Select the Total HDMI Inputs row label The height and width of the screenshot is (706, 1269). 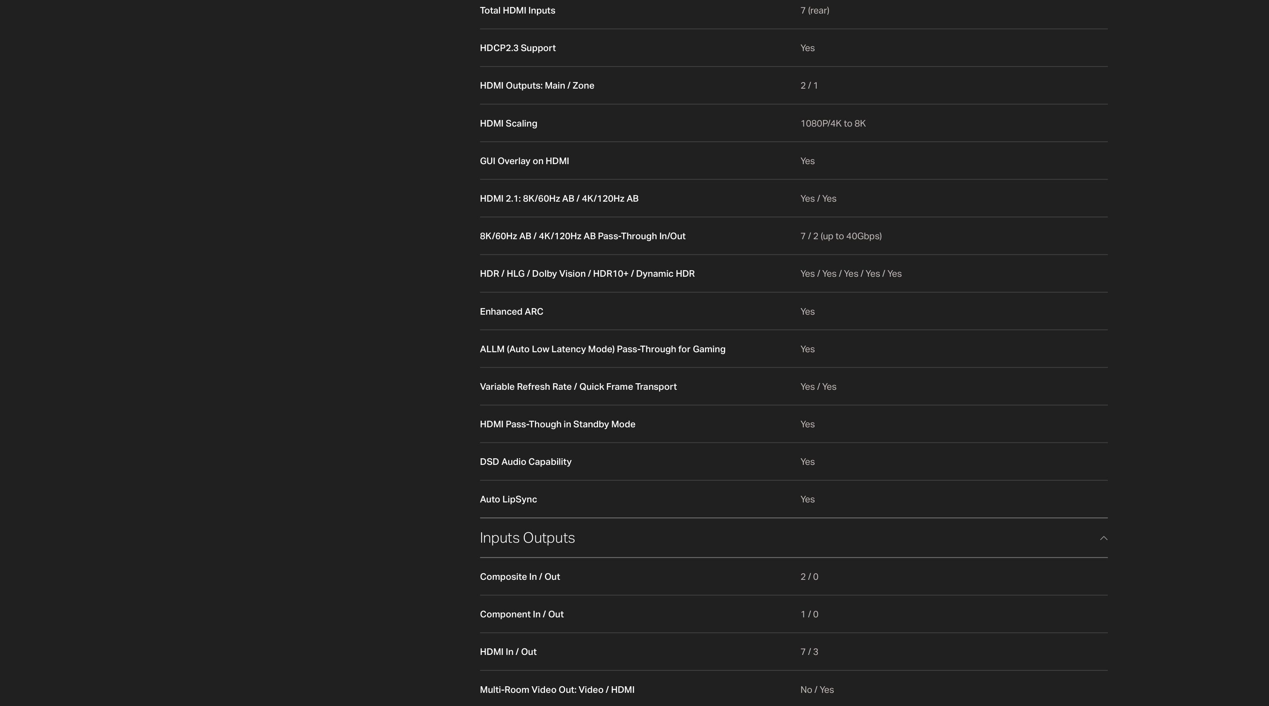[517, 10]
